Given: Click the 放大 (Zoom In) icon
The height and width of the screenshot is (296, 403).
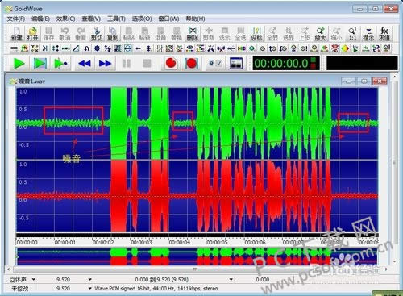Looking at the screenshot, I should pos(320,34).
